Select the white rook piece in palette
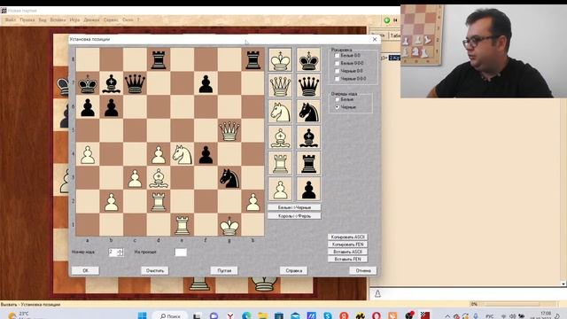The width and height of the screenshot is (567, 319). point(280,164)
